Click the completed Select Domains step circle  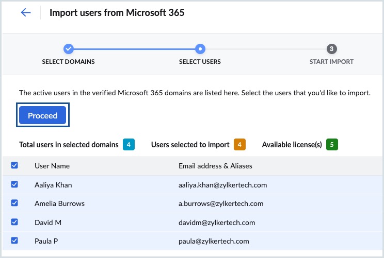tap(69, 49)
